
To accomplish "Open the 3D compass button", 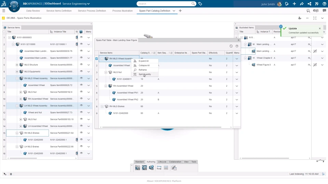I will pos(14,6).
